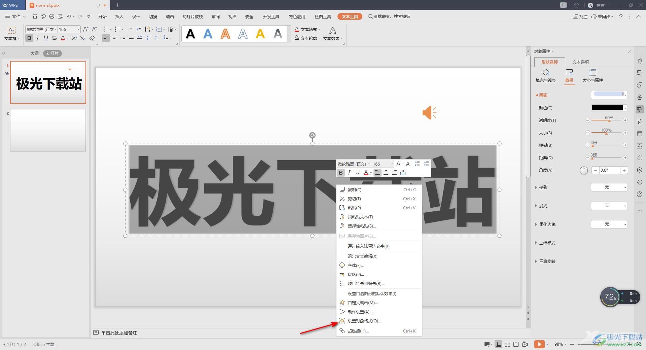This screenshot has height=350, width=646.
Task: Click the save icon in quick toolbar
Action: (35, 16)
